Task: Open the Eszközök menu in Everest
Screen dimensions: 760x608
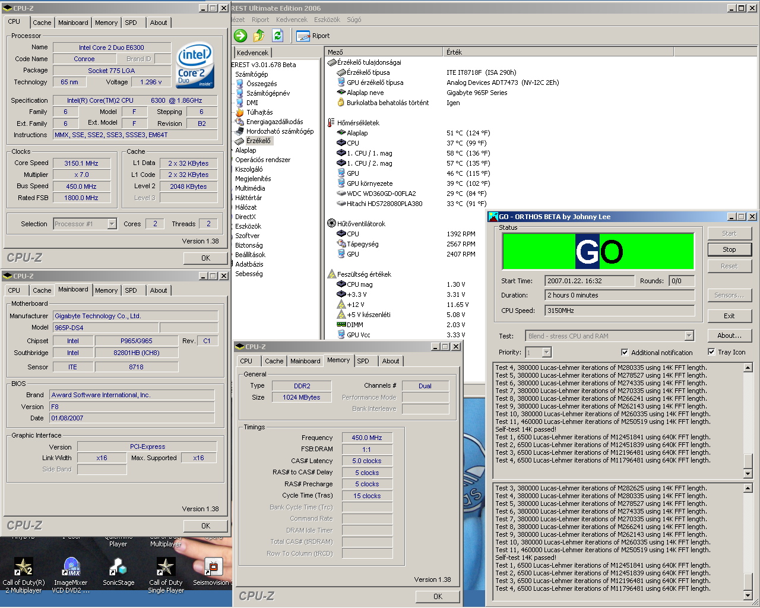Action: 327,20
